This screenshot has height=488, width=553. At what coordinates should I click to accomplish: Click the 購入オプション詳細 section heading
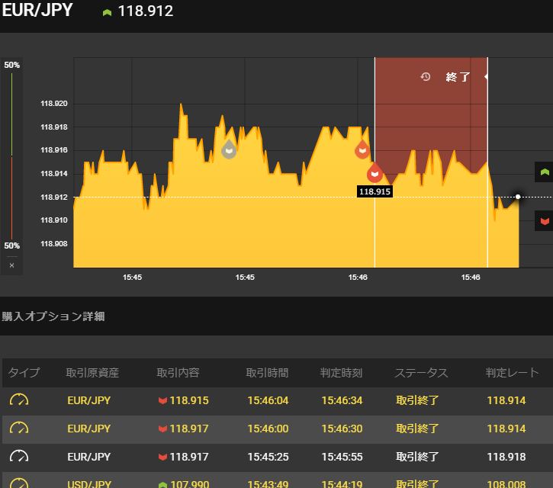(x=53, y=316)
